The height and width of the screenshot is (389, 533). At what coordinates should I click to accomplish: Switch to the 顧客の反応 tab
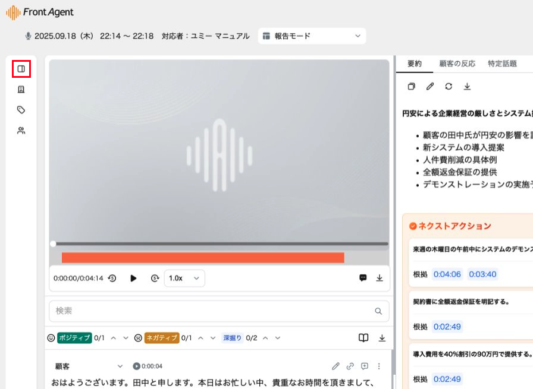point(457,64)
